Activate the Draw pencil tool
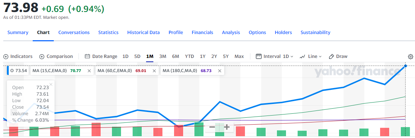 click(x=338, y=57)
